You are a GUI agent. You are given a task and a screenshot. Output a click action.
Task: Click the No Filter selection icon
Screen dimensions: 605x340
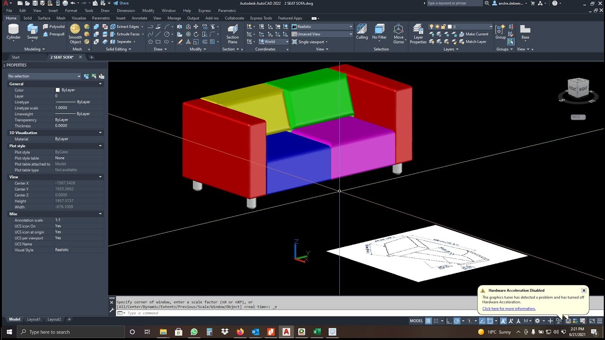pos(379,32)
